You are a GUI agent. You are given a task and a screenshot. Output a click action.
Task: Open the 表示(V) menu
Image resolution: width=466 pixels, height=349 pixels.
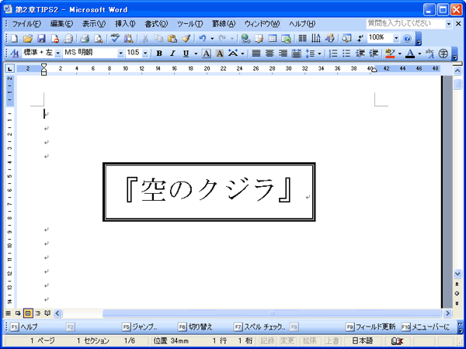(94, 24)
